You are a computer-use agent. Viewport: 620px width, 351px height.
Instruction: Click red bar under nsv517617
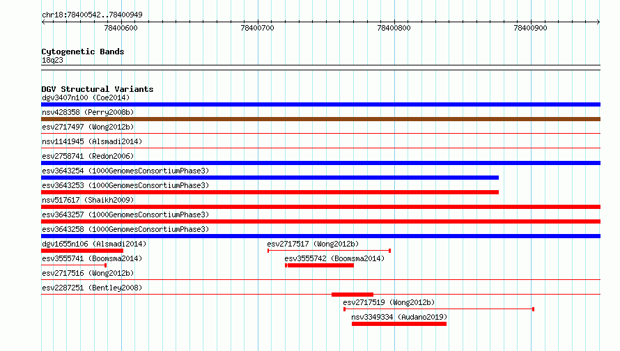point(320,207)
